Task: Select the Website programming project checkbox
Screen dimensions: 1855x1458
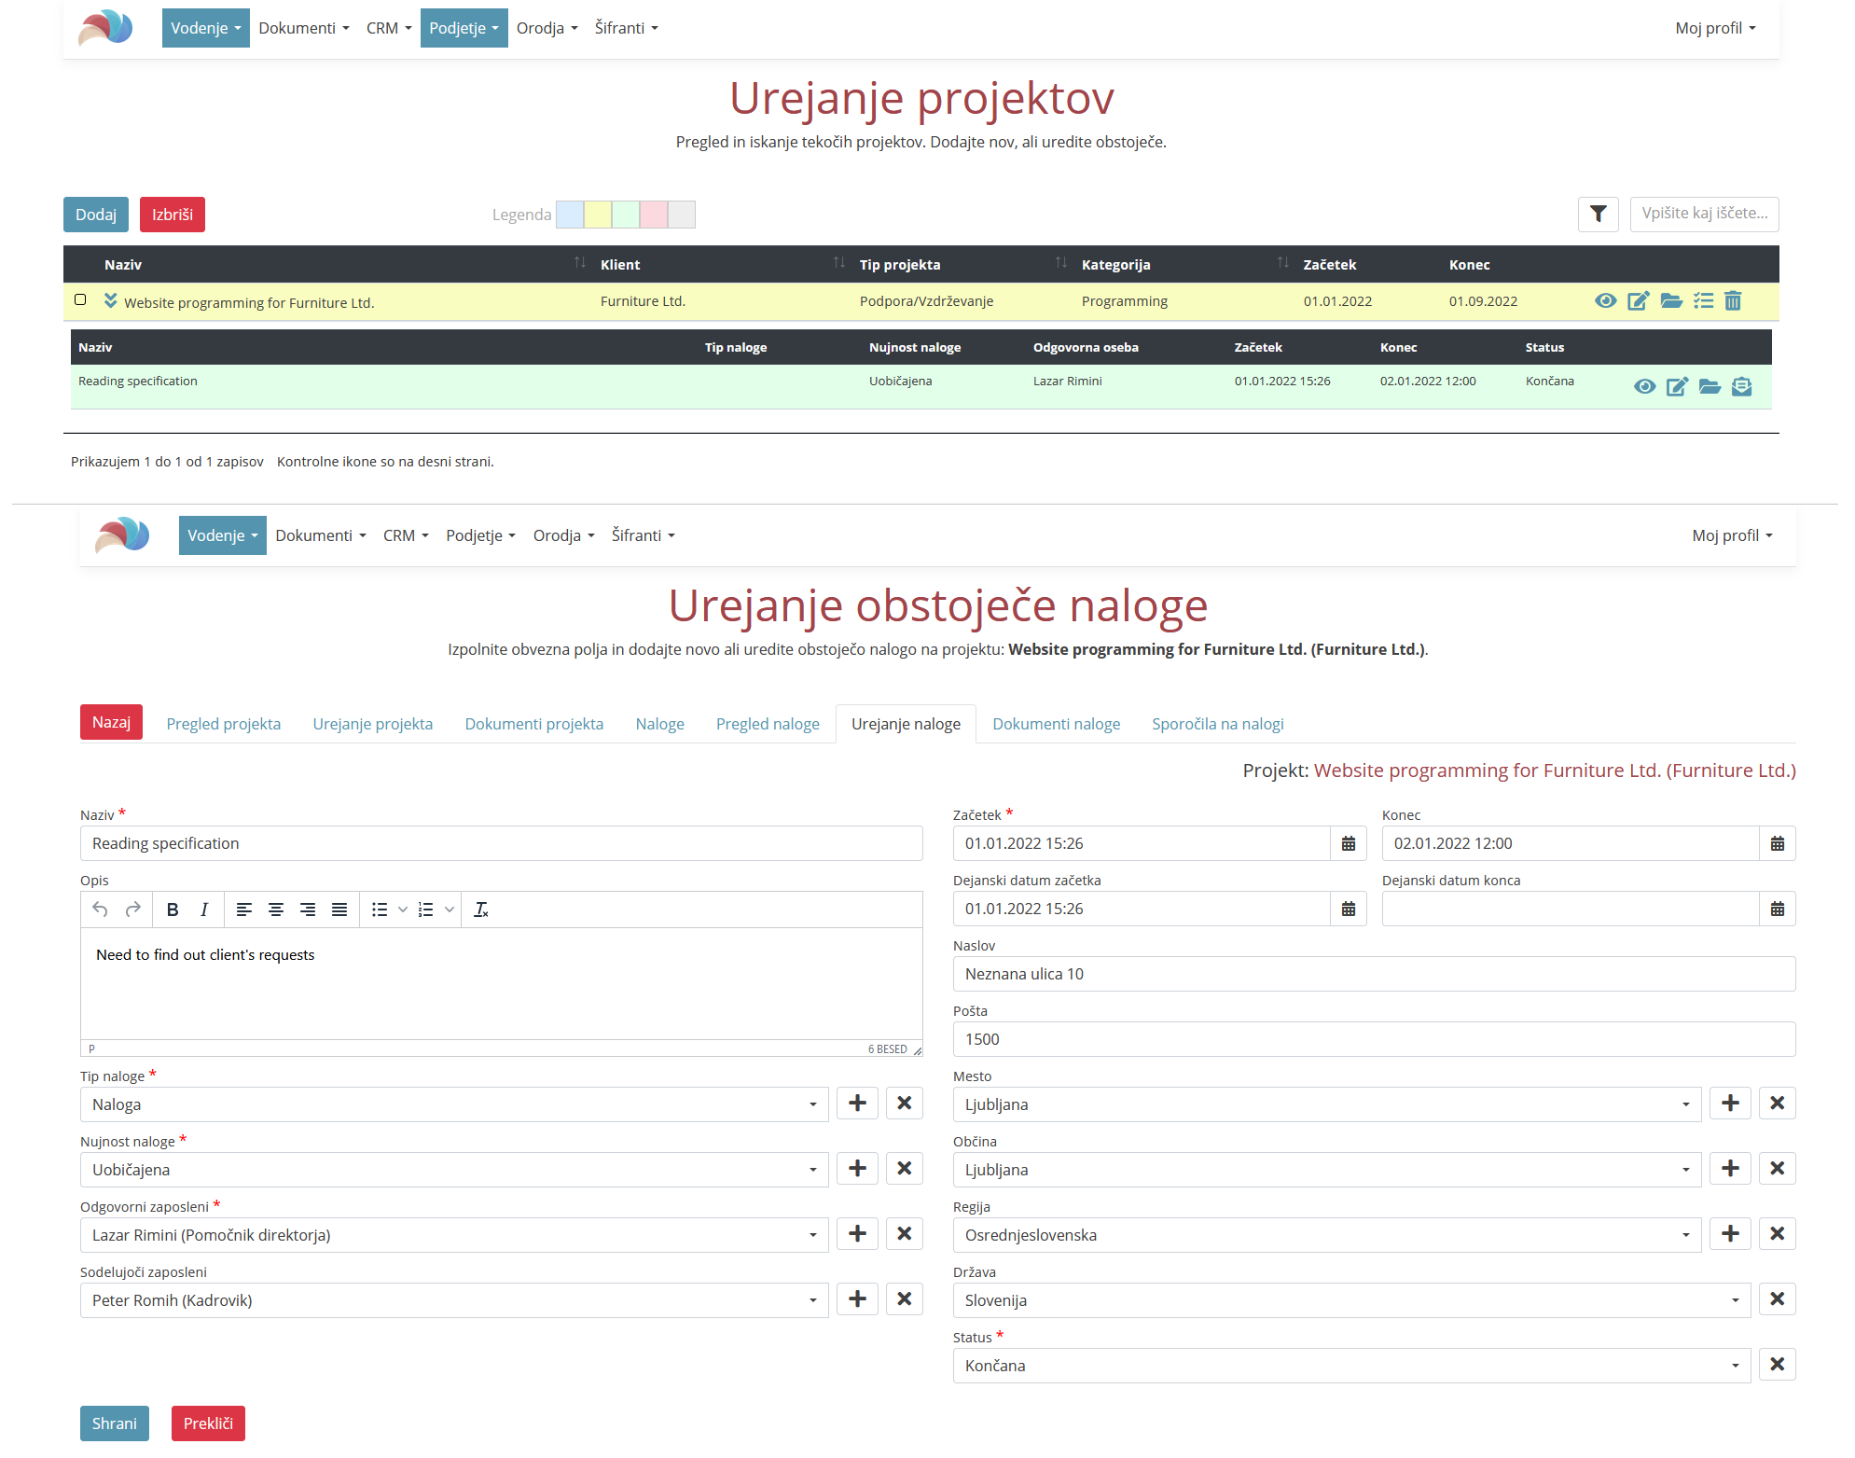Action: coord(80,299)
